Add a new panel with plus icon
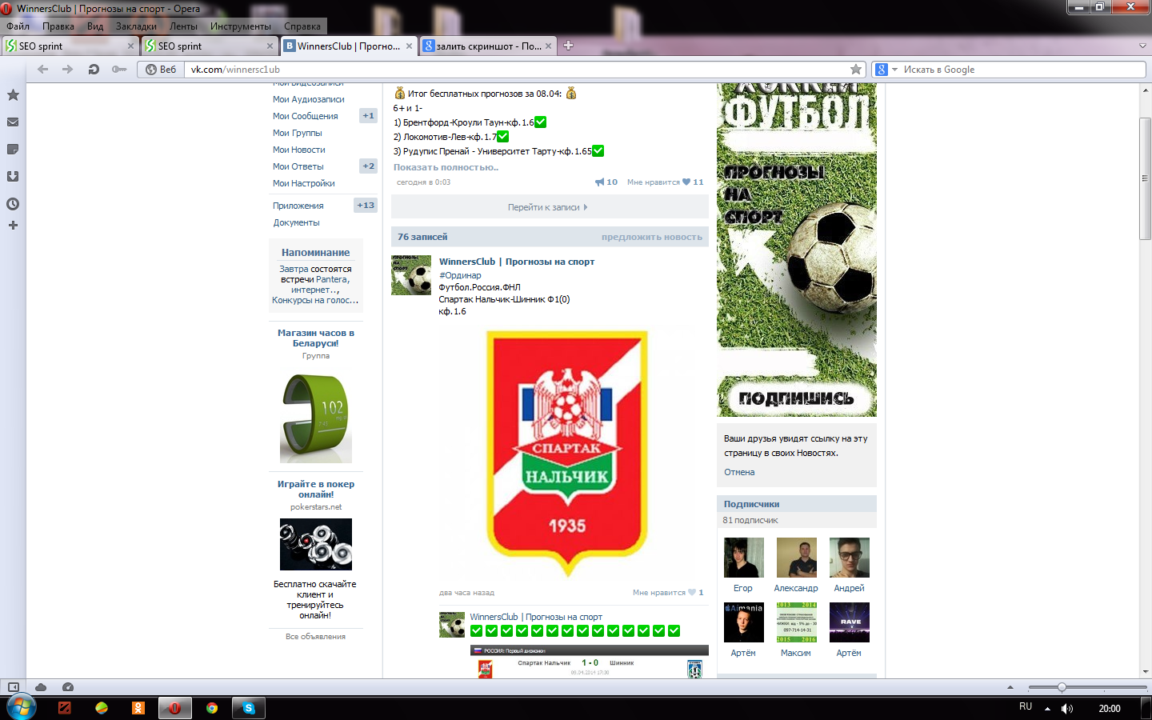 tap(13, 226)
